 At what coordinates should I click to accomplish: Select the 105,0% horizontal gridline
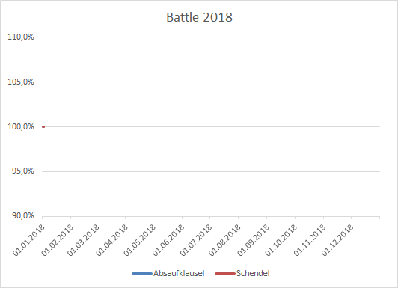[211, 82]
